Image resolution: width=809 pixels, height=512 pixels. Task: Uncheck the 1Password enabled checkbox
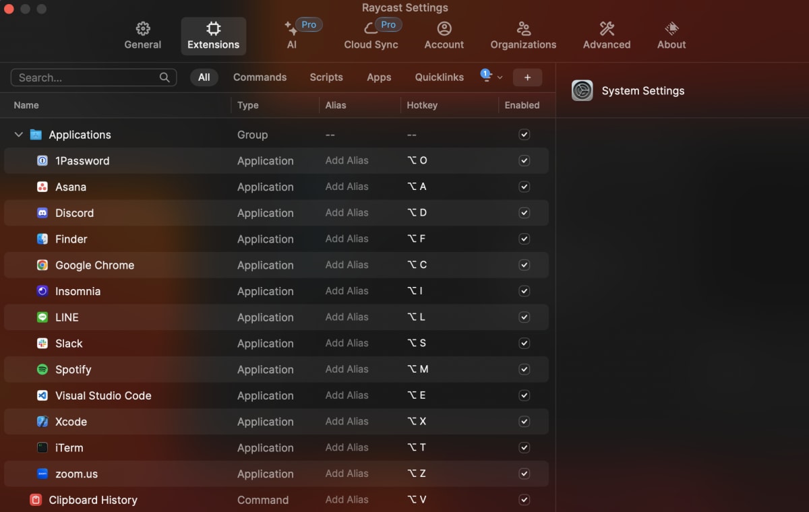(x=525, y=161)
